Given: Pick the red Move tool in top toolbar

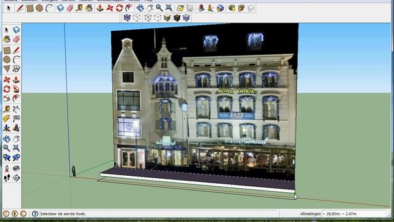Looking at the screenshot, I should pos(110,8).
